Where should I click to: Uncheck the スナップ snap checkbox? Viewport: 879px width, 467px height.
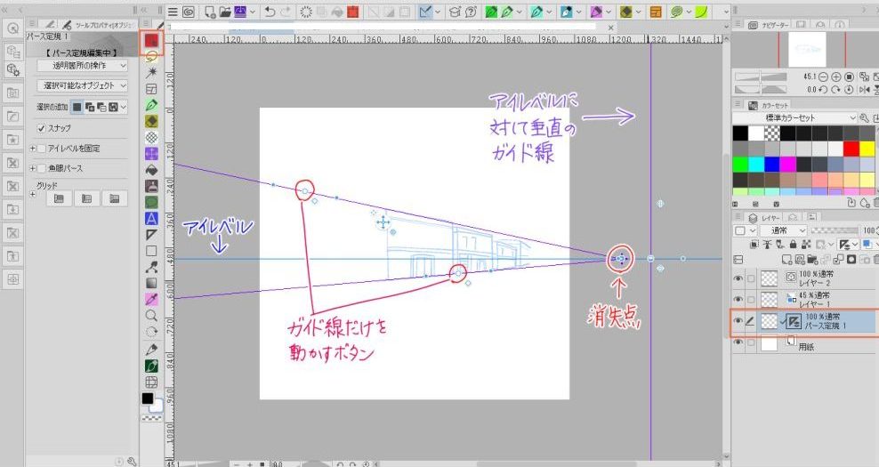click(41, 128)
